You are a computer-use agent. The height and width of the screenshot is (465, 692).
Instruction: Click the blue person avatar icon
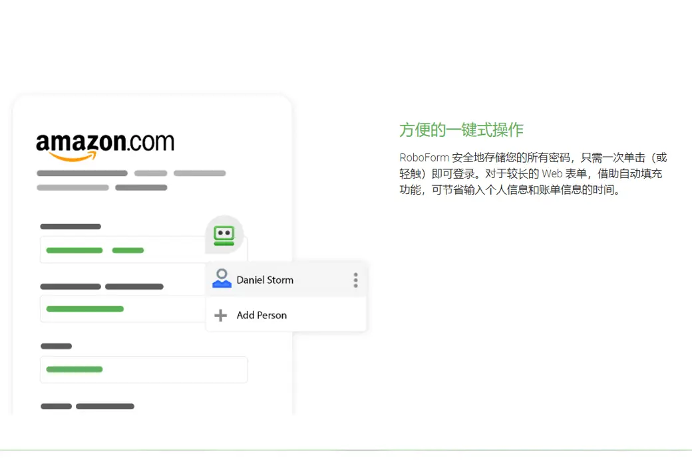point(222,278)
